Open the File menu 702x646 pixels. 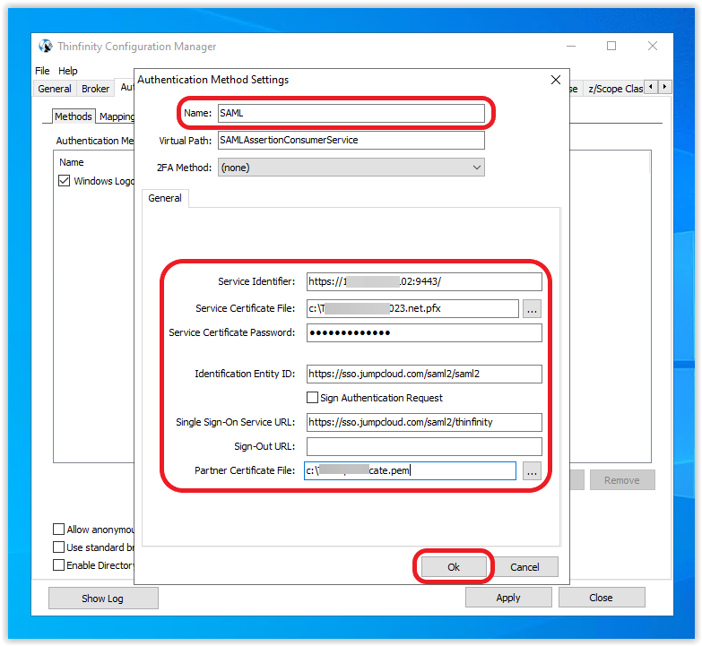42,71
